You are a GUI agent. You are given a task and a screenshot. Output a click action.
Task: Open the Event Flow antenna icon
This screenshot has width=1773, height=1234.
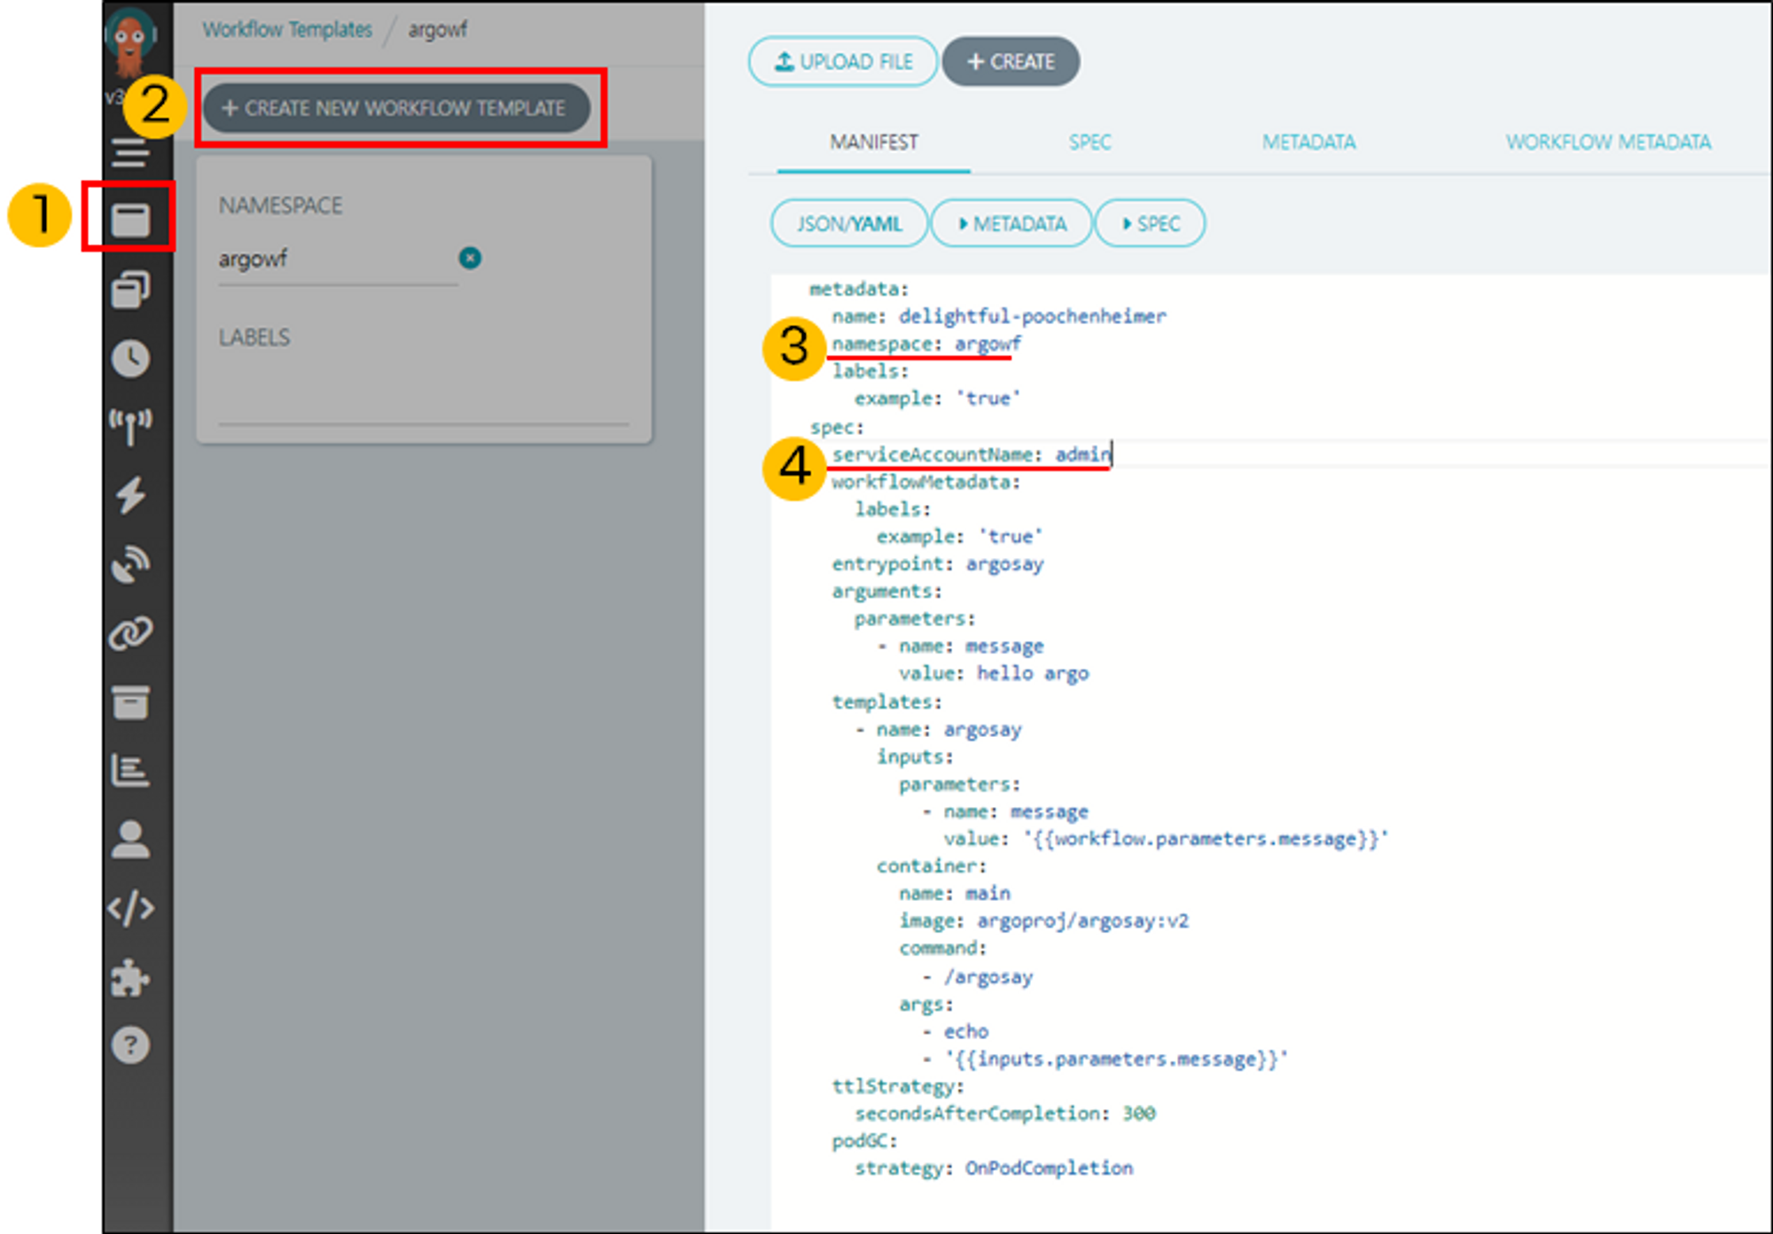[130, 426]
